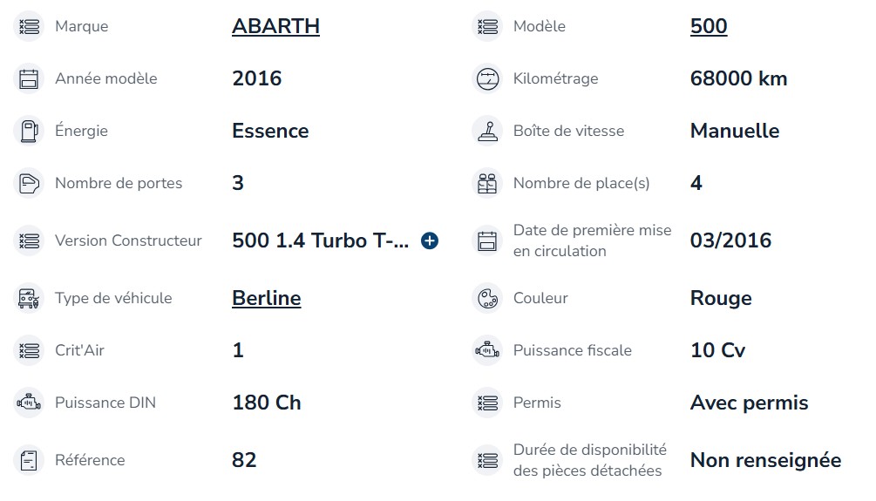Click the gear stick Boîte de vitesse icon
The height and width of the screenshot is (501, 876).
[x=487, y=131]
